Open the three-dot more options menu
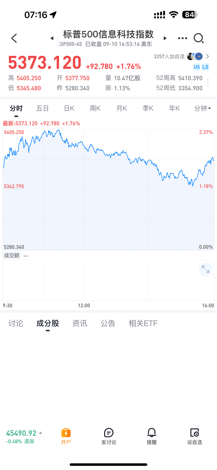Screen dimensions: 217x470 [x=183, y=38]
